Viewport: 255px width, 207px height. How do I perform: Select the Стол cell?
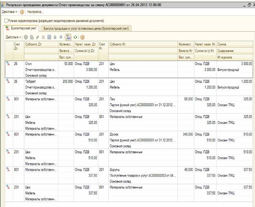[41, 64]
